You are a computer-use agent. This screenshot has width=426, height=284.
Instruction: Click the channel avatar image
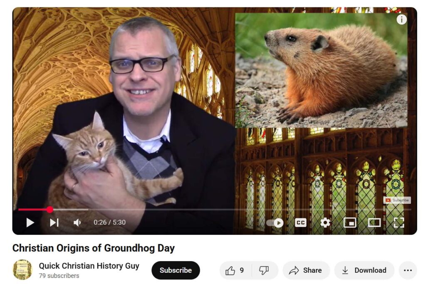point(22,269)
